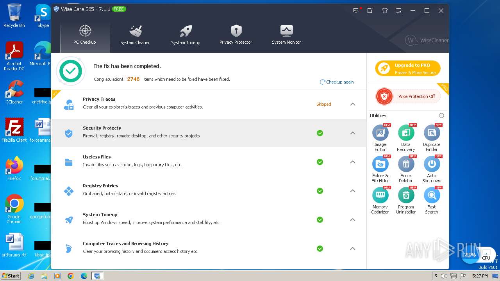Open the Program Uninstaller utility
Image resolution: width=500 pixels, height=281 pixels.
(406, 201)
